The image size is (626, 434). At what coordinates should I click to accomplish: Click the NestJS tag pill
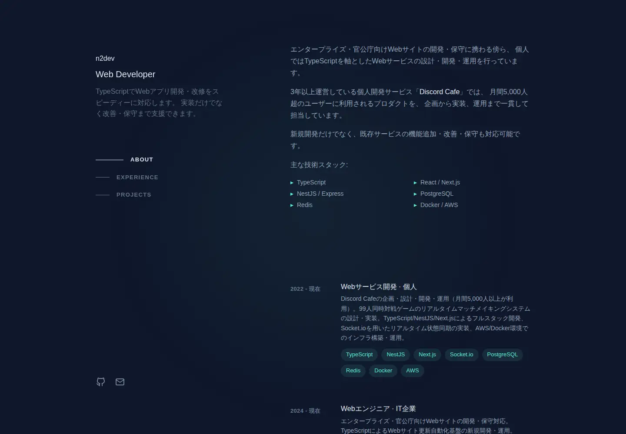396,355
